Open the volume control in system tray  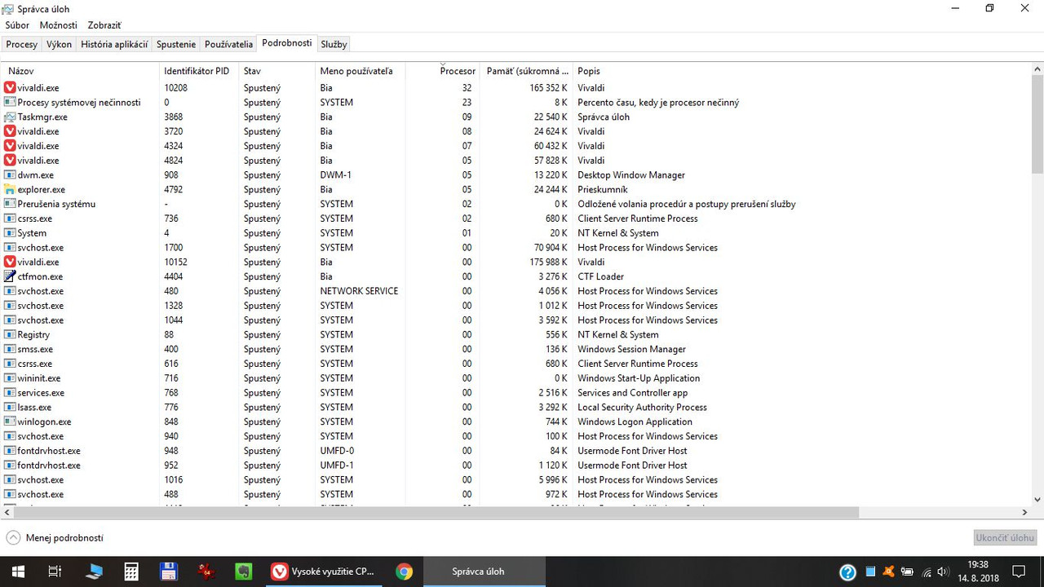coord(944,572)
